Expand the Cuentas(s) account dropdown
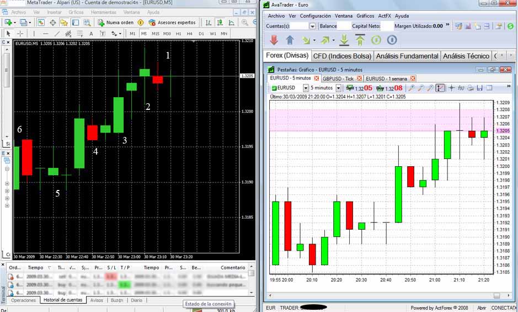This screenshot has height=312, width=518. (313, 26)
